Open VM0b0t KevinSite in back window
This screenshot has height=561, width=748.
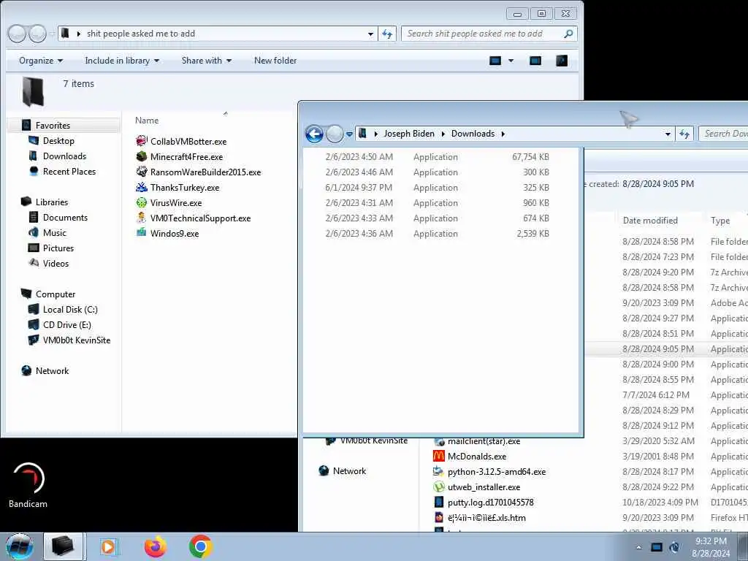pos(76,340)
